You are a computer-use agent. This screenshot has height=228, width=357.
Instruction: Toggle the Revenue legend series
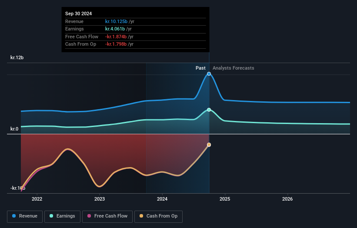(25, 216)
